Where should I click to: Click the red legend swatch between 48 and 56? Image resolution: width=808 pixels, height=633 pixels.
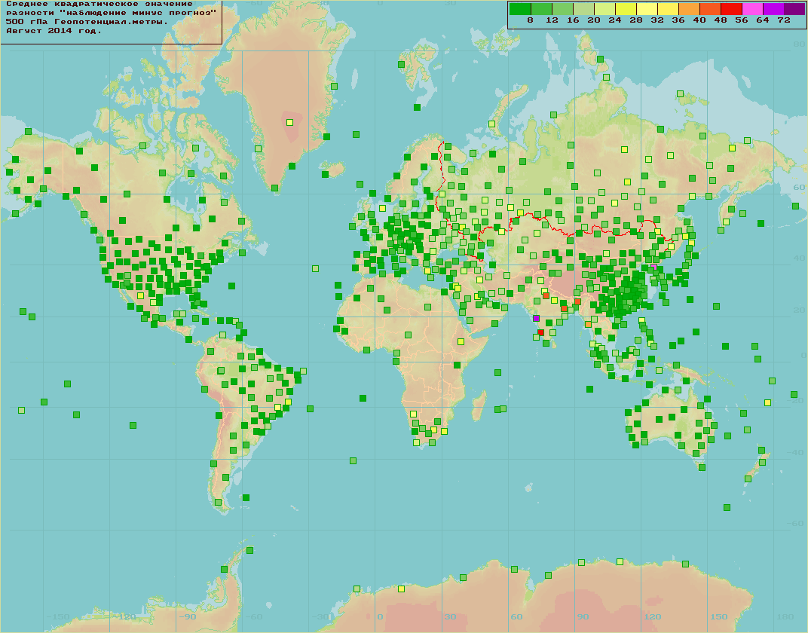(731, 8)
